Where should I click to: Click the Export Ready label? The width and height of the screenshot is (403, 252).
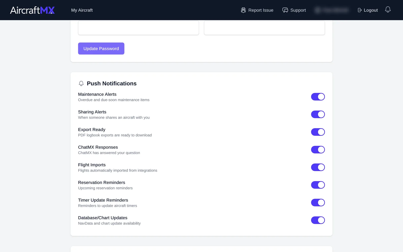point(92,130)
